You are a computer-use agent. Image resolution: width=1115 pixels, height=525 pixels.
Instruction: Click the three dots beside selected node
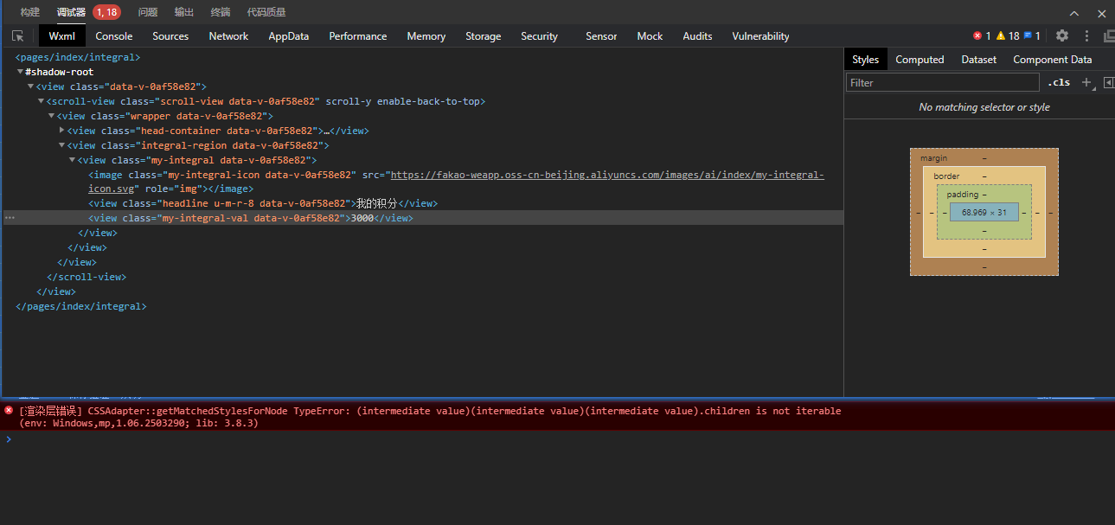point(10,218)
